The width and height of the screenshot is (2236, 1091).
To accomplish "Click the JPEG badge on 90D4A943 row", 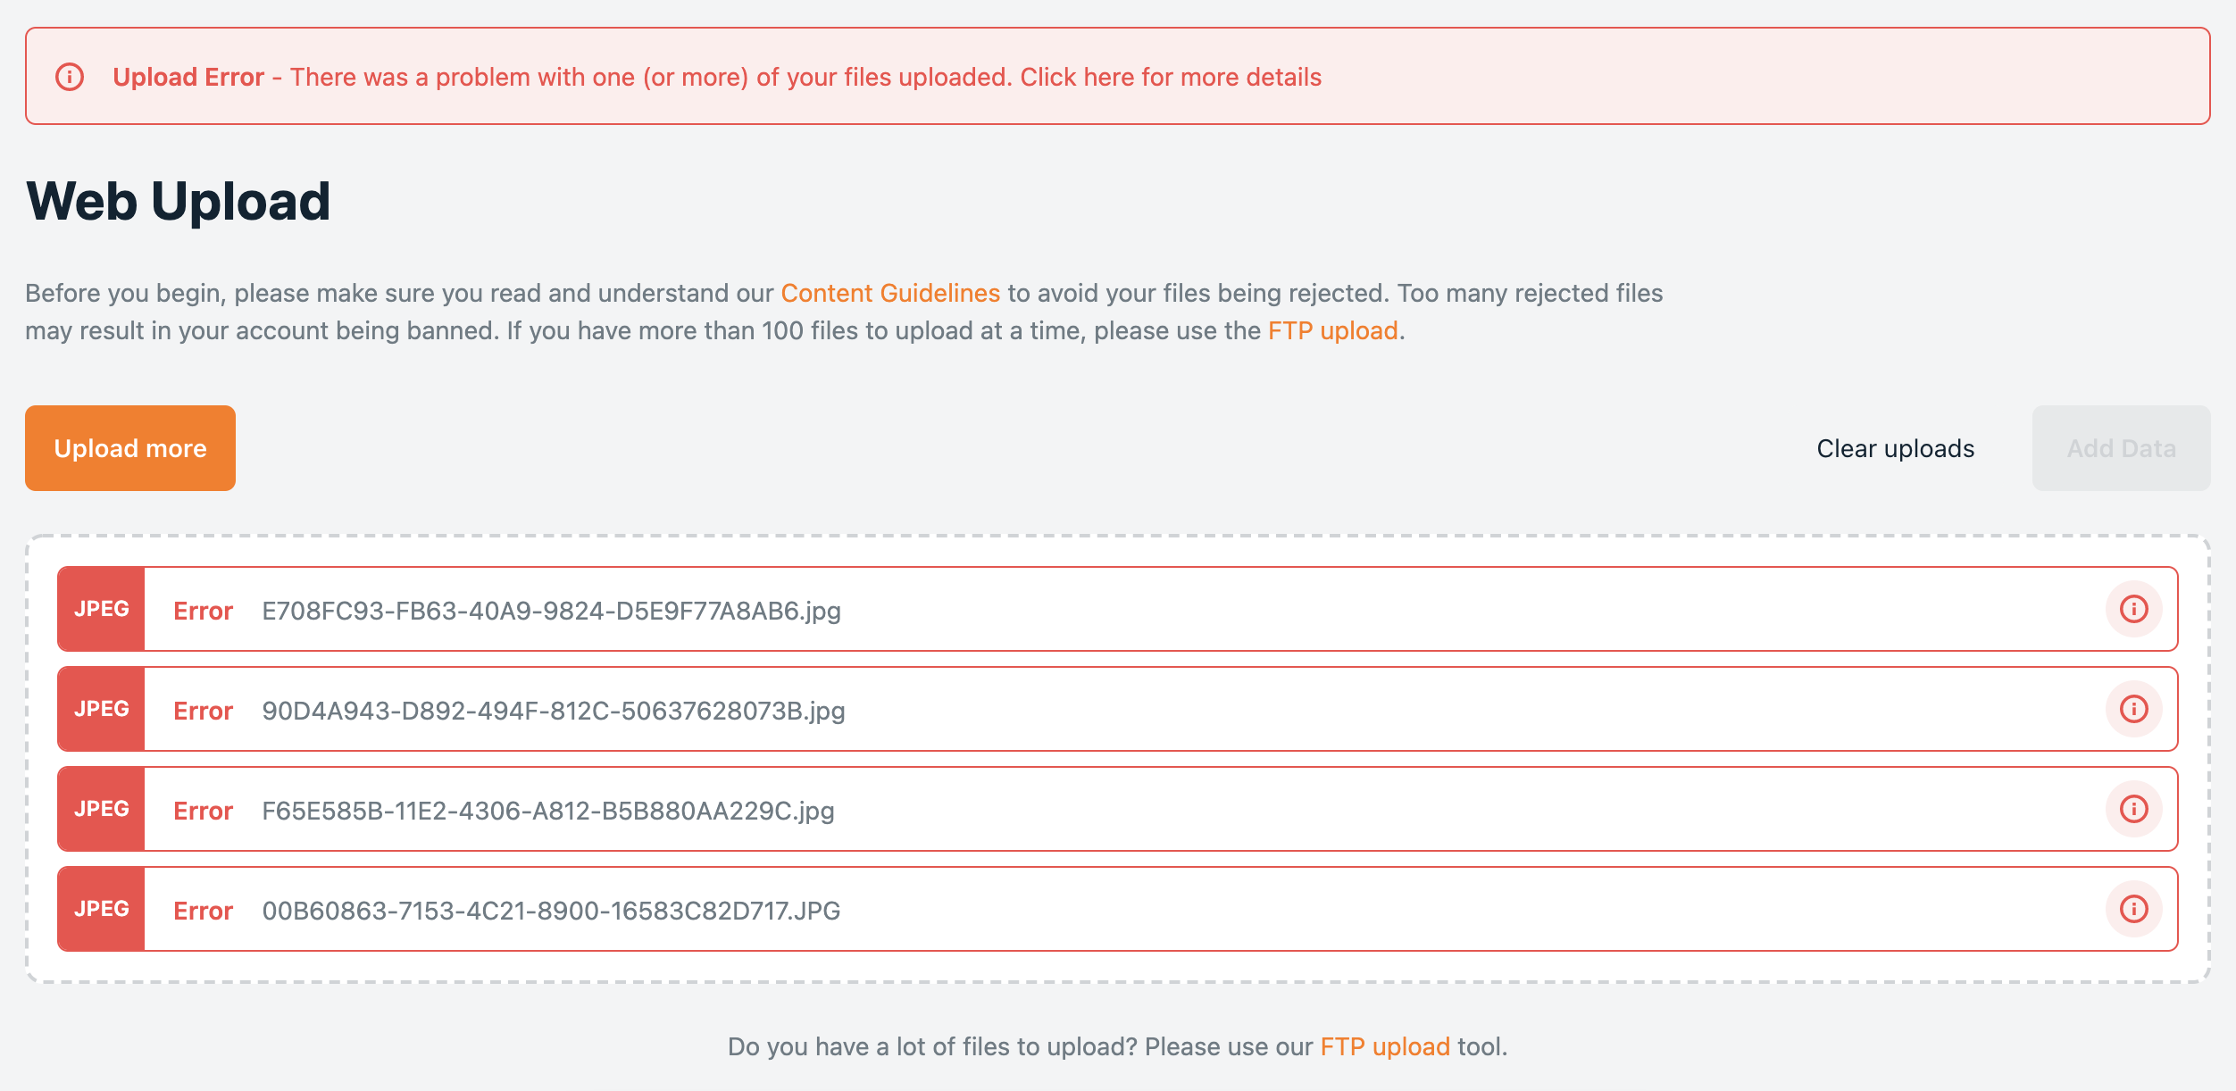I will pyautogui.click(x=102, y=709).
